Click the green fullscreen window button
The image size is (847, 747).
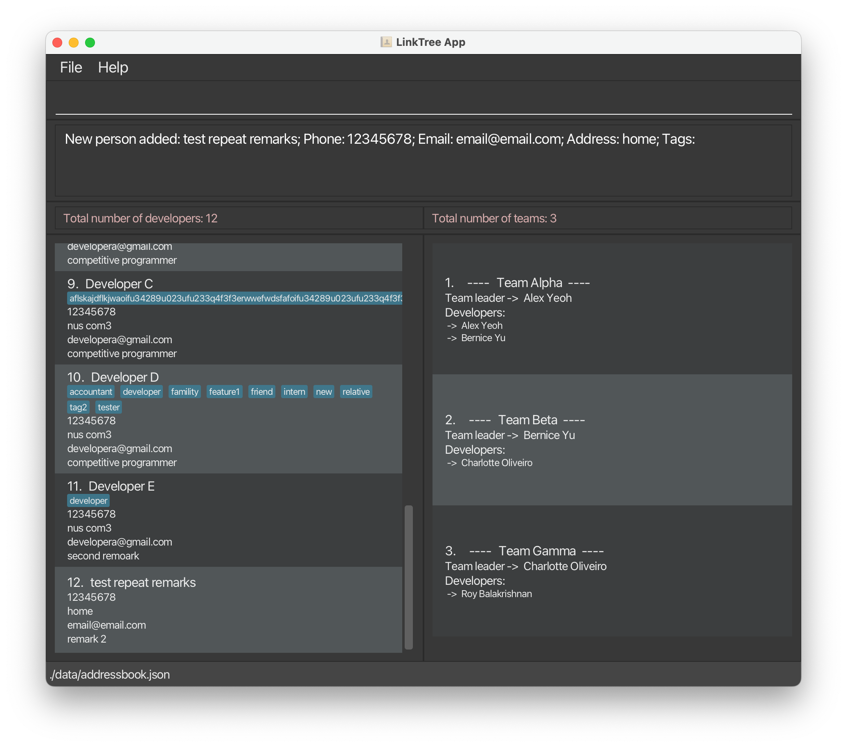[x=90, y=42]
